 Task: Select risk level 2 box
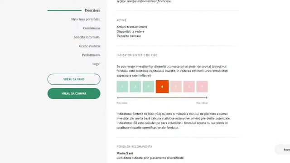click(x=135, y=86)
